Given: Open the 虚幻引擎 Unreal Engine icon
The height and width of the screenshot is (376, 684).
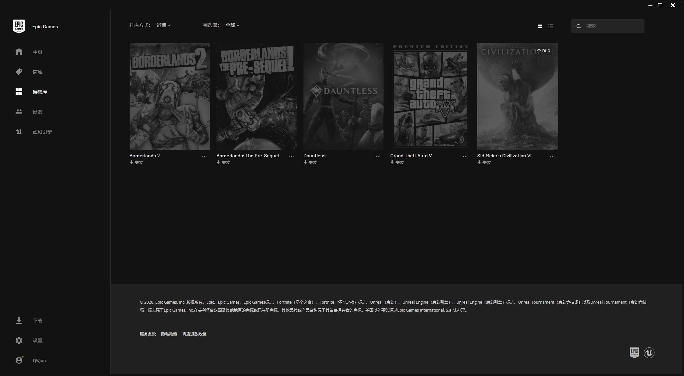Looking at the screenshot, I should (x=19, y=131).
